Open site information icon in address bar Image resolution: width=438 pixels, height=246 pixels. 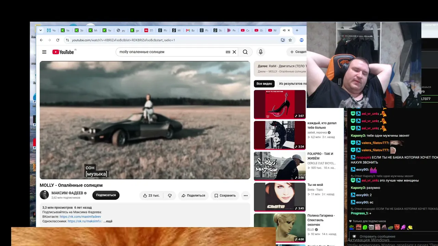click(67, 40)
